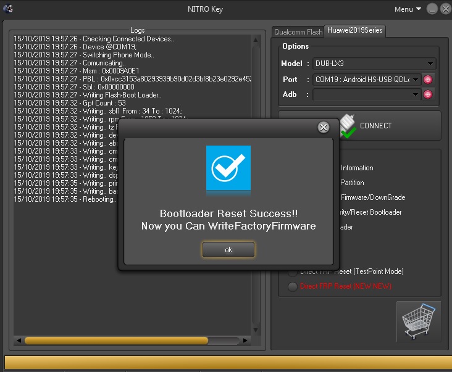Click the shopping cart icon
Screen dimensions: 452x372
pyautogui.click(x=419, y=321)
